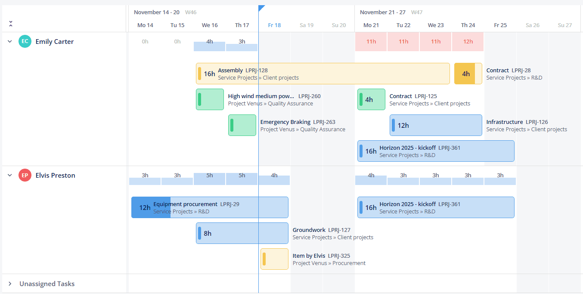
Task: Select the Tu 22 day header
Action: point(403,25)
